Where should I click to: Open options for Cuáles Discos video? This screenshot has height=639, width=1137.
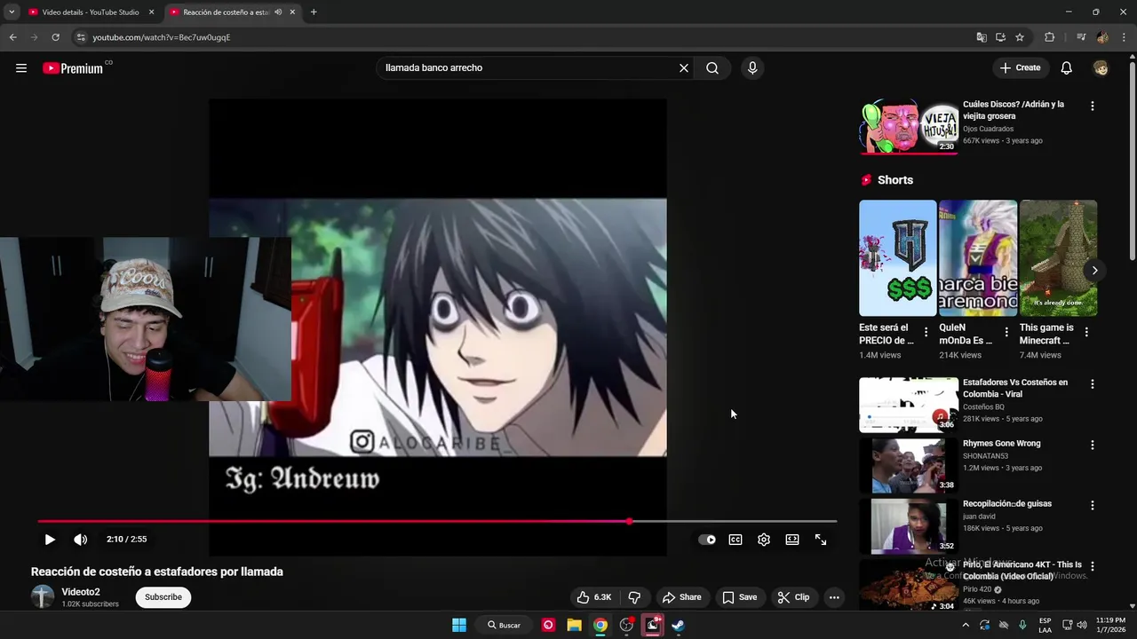pos(1093,106)
